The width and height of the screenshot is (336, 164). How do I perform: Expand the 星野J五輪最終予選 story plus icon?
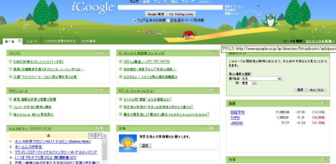click(10, 69)
